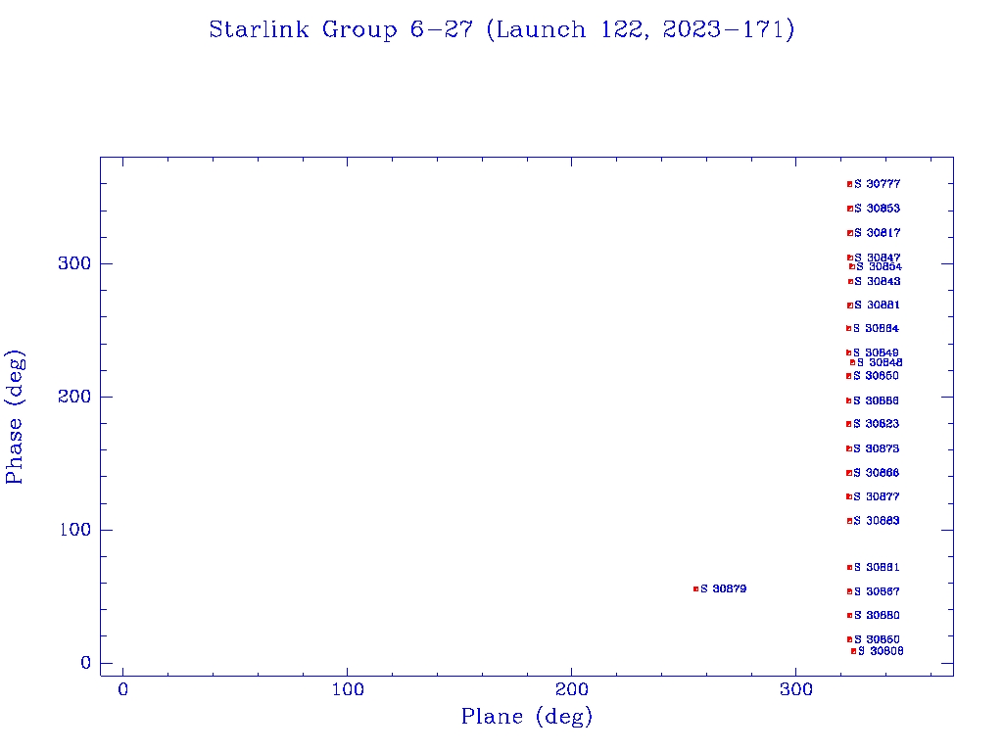Image resolution: width=1003 pixels, height=752 pixels.
Task: Select the satellite label S 30777
Action: click(877, 184)
